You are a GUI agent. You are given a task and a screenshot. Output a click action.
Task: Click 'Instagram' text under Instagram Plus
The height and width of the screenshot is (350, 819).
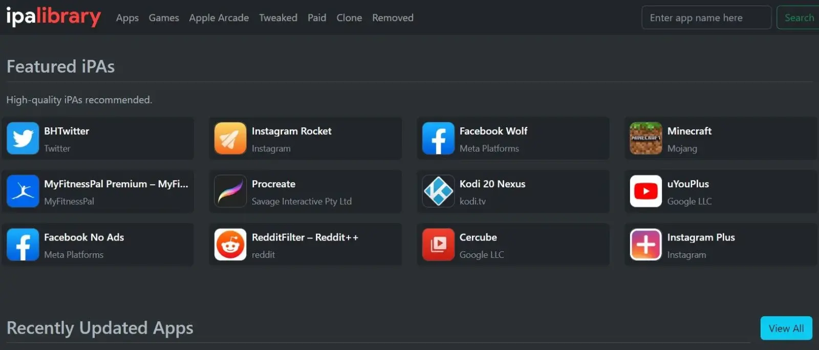(x=687, y=255)
